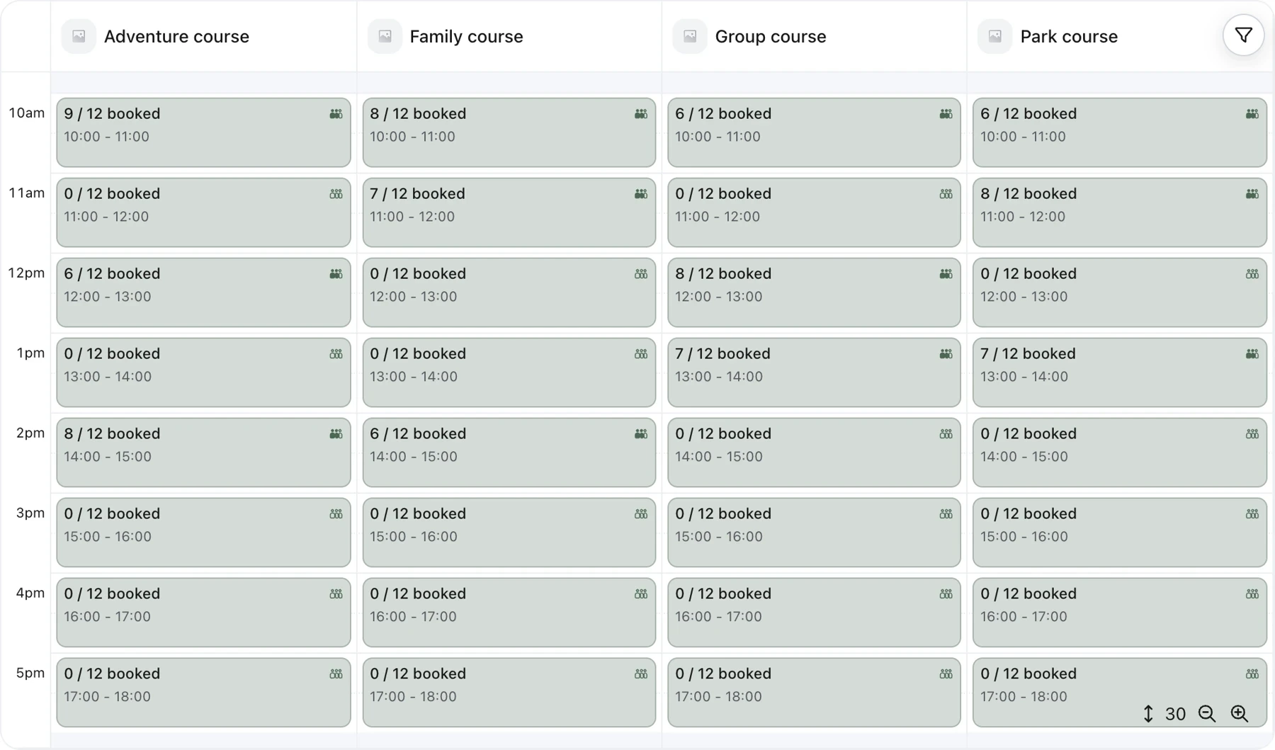The width and height of the screenshot is (1275, 750).
Task: Click the 1pm time label
Action: pyautogui.click(x=30, y=353)
